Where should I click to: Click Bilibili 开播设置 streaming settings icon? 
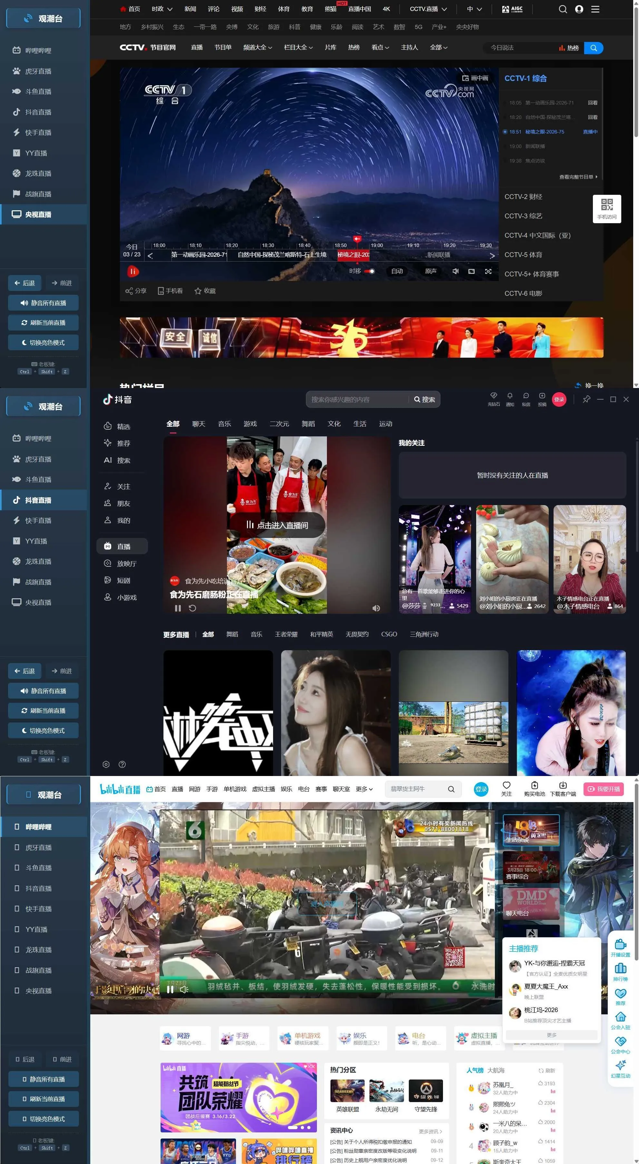[x=621, y=946]
